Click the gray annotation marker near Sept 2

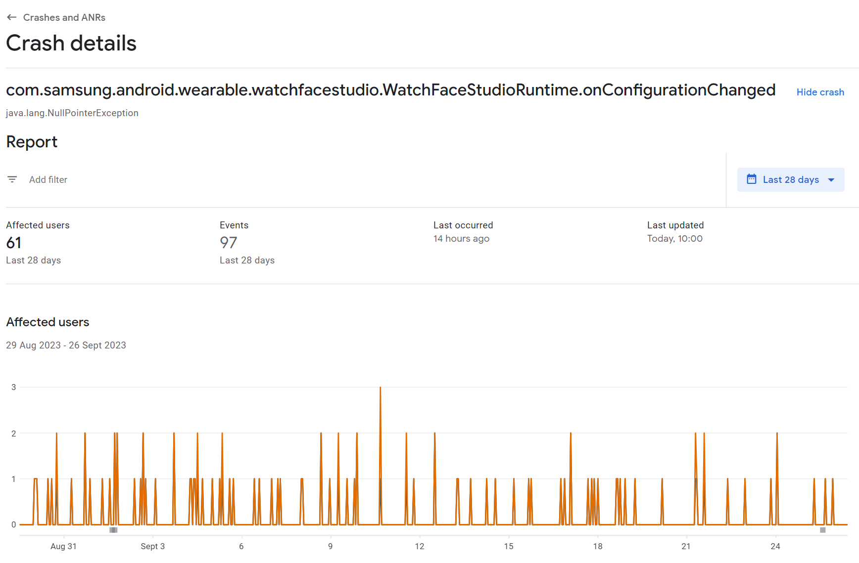tap(113, 530)
